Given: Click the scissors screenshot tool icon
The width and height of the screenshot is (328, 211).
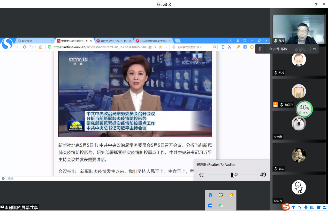Looking at the screenshot, I should click(x=229, y=47).
